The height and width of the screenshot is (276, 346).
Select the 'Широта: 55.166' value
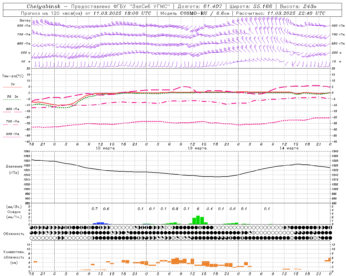pyautogui.click(x=251, y=6)
